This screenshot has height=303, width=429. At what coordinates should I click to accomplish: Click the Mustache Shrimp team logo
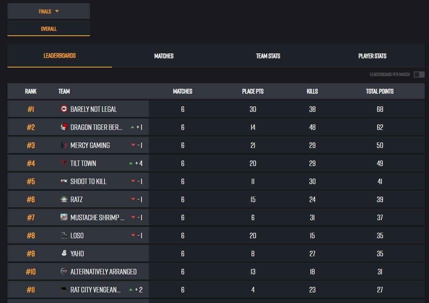point(64,217)
